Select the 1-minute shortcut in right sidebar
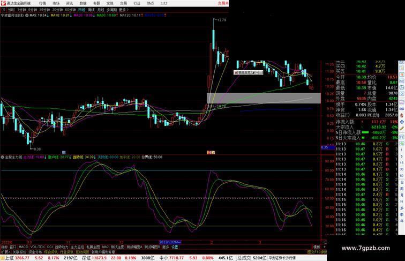This screenshot has height=261, width=405. pos(402,150)
